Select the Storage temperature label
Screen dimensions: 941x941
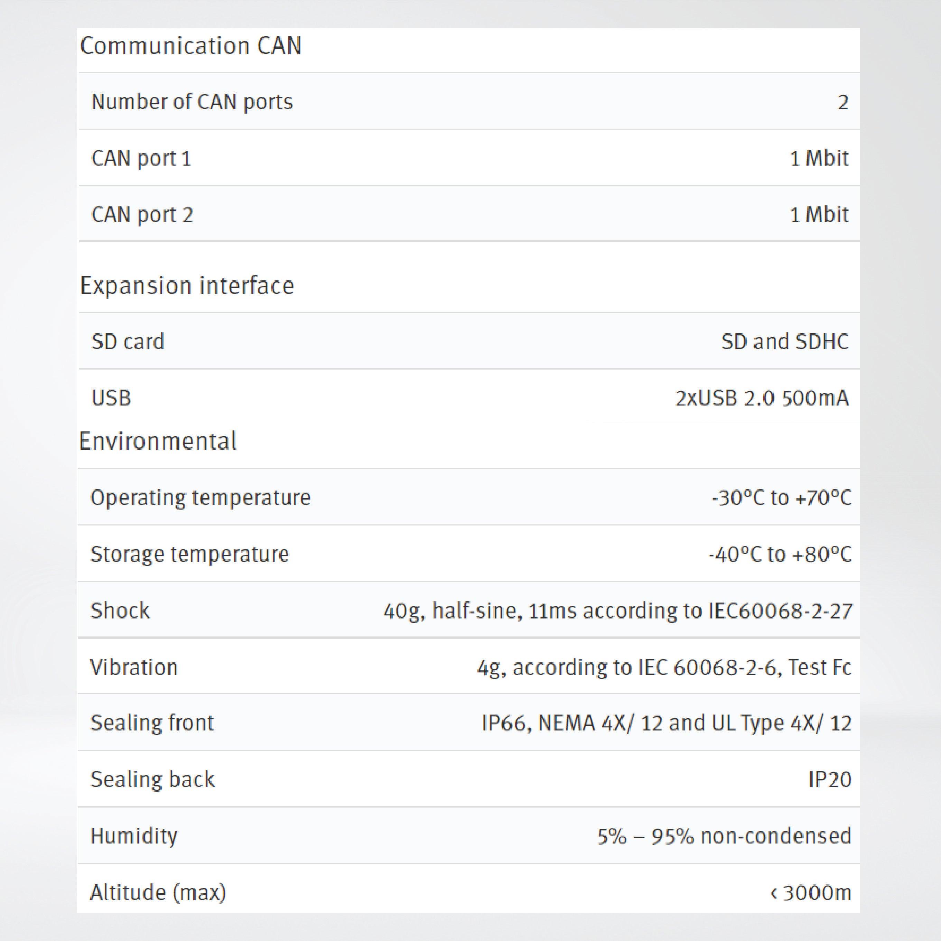189,554
